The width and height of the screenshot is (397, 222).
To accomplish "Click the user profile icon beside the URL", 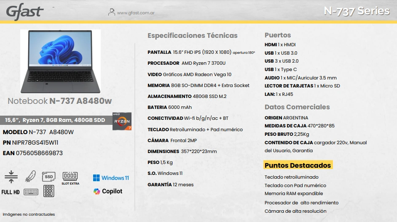I will 111,12.
